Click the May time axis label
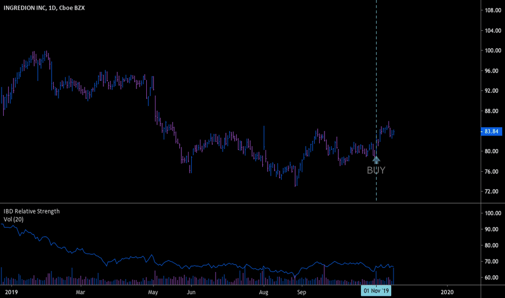 tap(153, 292)
